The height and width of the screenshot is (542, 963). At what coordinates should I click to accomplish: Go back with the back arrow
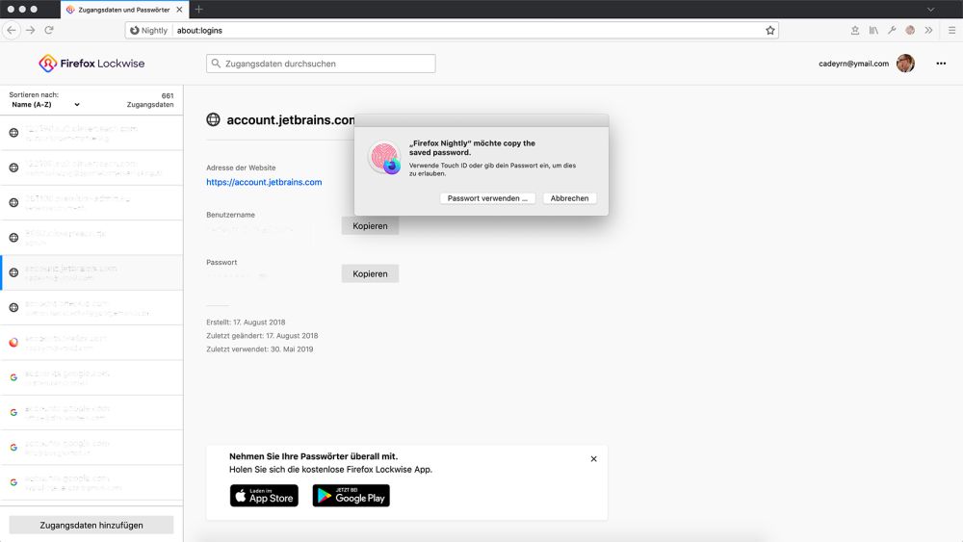[12, 30]
